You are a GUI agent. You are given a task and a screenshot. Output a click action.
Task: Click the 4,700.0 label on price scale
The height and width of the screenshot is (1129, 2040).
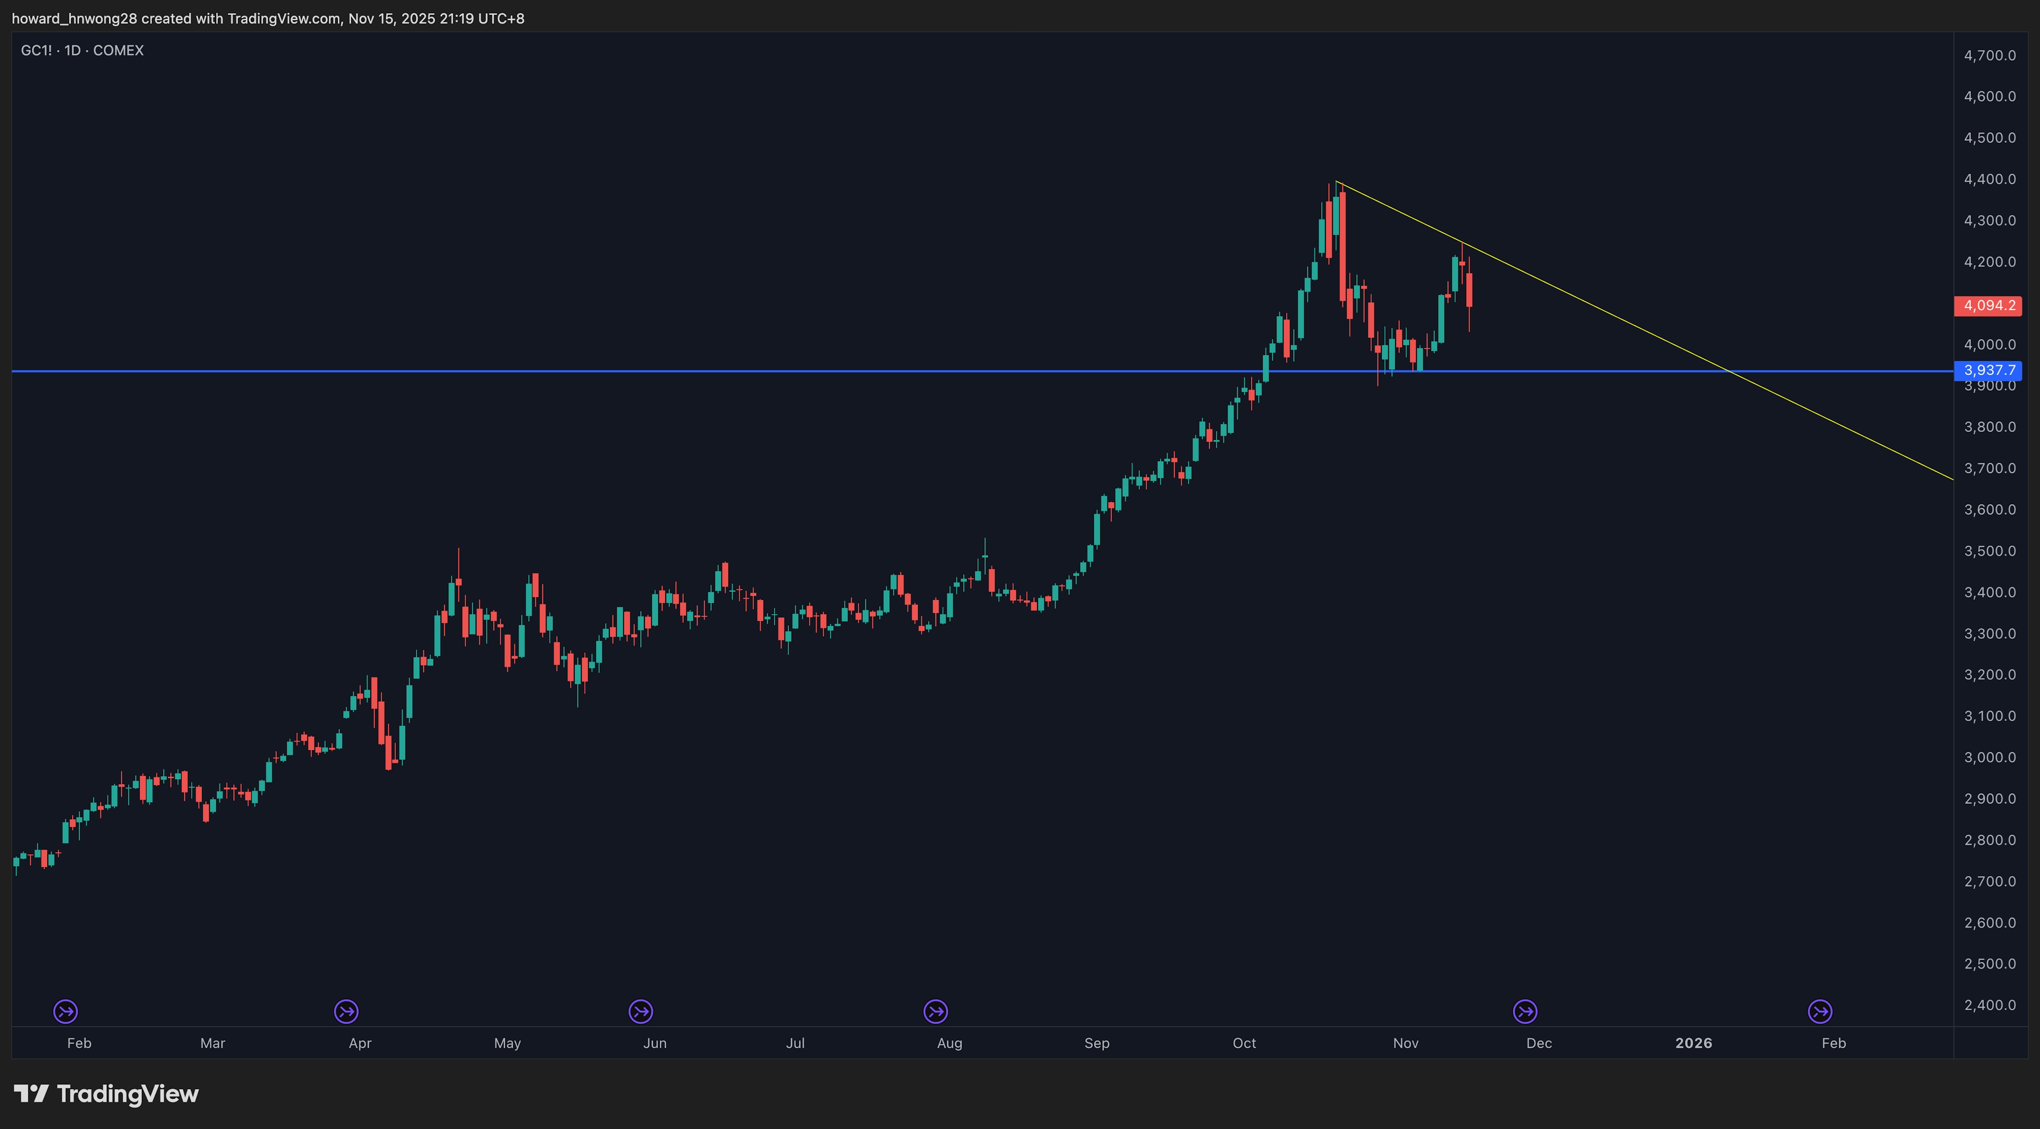click(1990, 55)
